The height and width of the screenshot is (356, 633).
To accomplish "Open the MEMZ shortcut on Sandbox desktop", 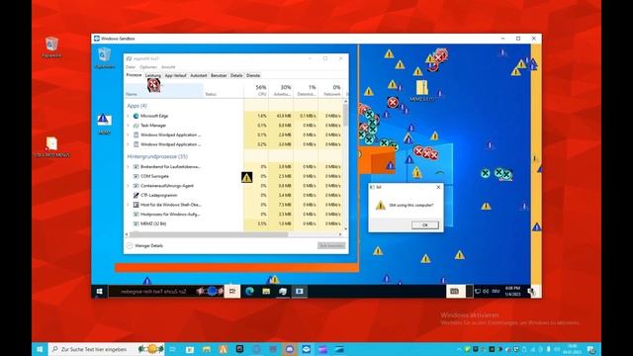I will click(104, 124).
